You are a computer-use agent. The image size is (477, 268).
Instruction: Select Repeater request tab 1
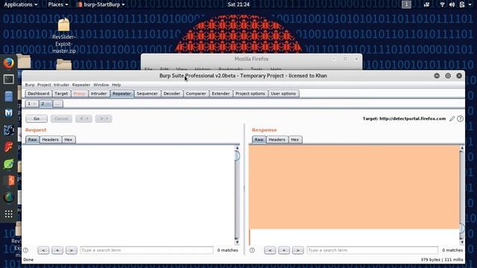(x=31, y=104)
